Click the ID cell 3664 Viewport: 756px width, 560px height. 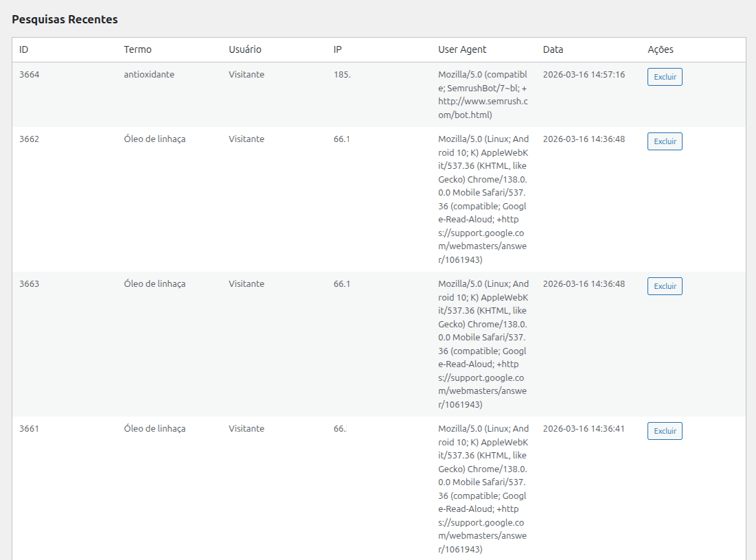[30, 75]
